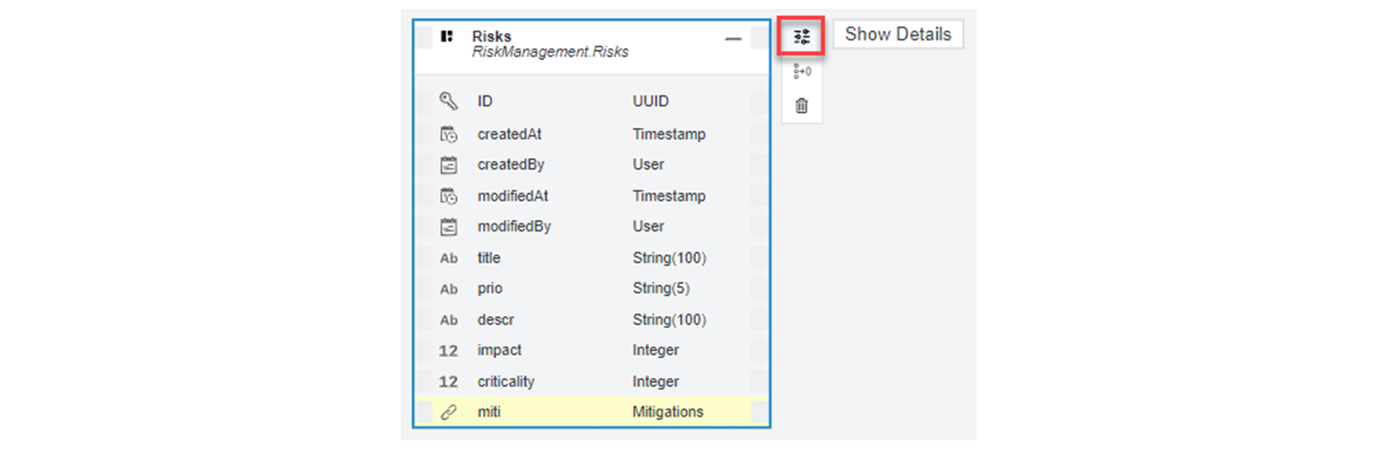Click the timestamp icon beside modifiedAt
The image size is (1400, 449).
[x=449, y=197]
